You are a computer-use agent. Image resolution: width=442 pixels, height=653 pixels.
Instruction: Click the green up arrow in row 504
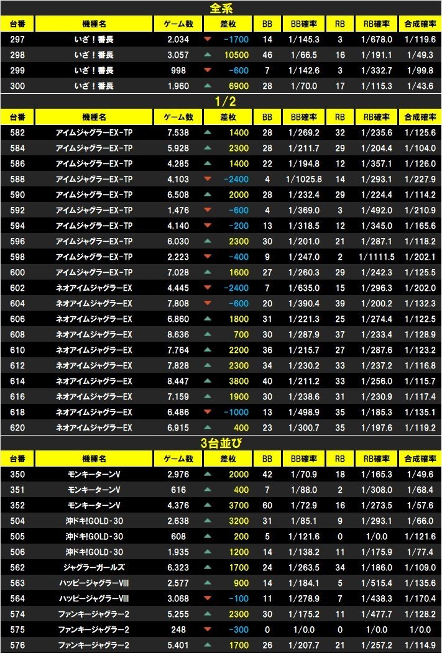click(x=208, y=521)
